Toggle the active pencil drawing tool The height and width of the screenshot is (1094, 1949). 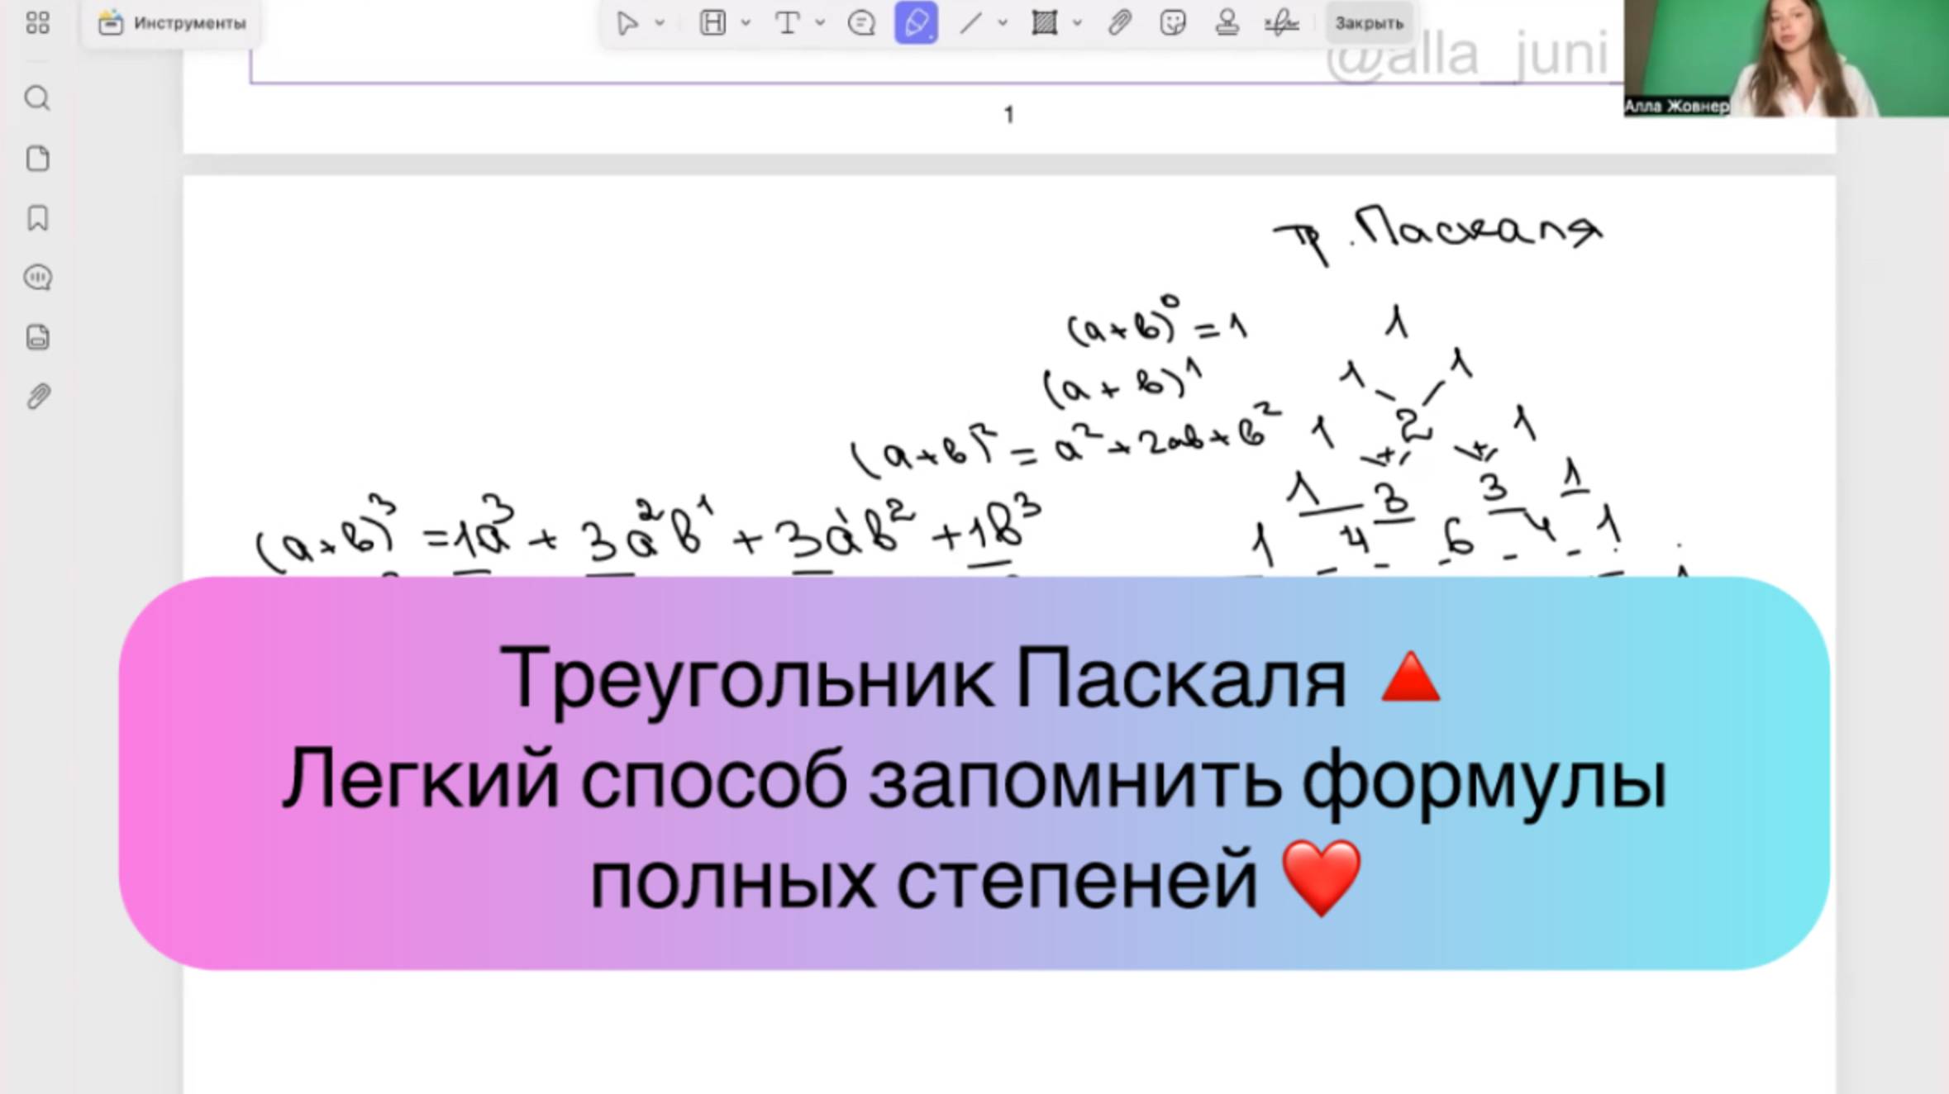click(916, 23)
